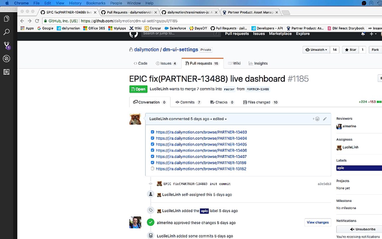Go forward with browser forward arrow
382x239 pixels.
[x=30, y=21]
